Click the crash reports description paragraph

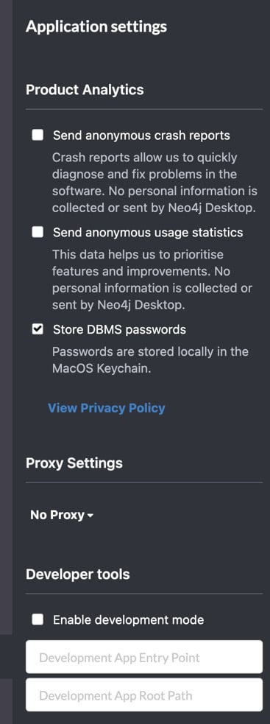pyautogui.click(x=154, y=183)
